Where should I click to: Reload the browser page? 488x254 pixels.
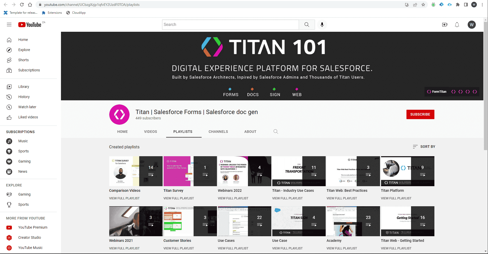coord(22,5)
